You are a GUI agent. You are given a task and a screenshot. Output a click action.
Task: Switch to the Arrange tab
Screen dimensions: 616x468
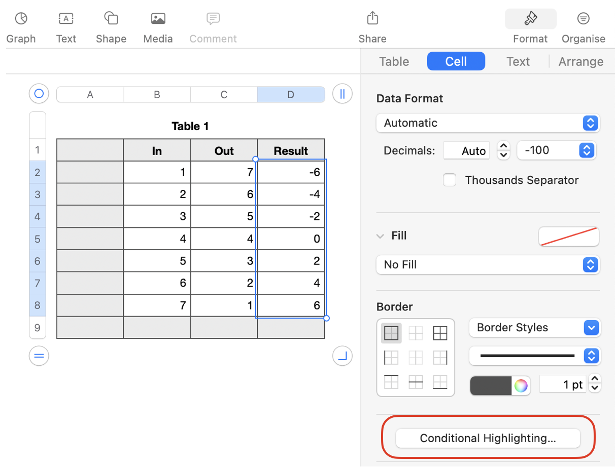(x=581, y=62)
